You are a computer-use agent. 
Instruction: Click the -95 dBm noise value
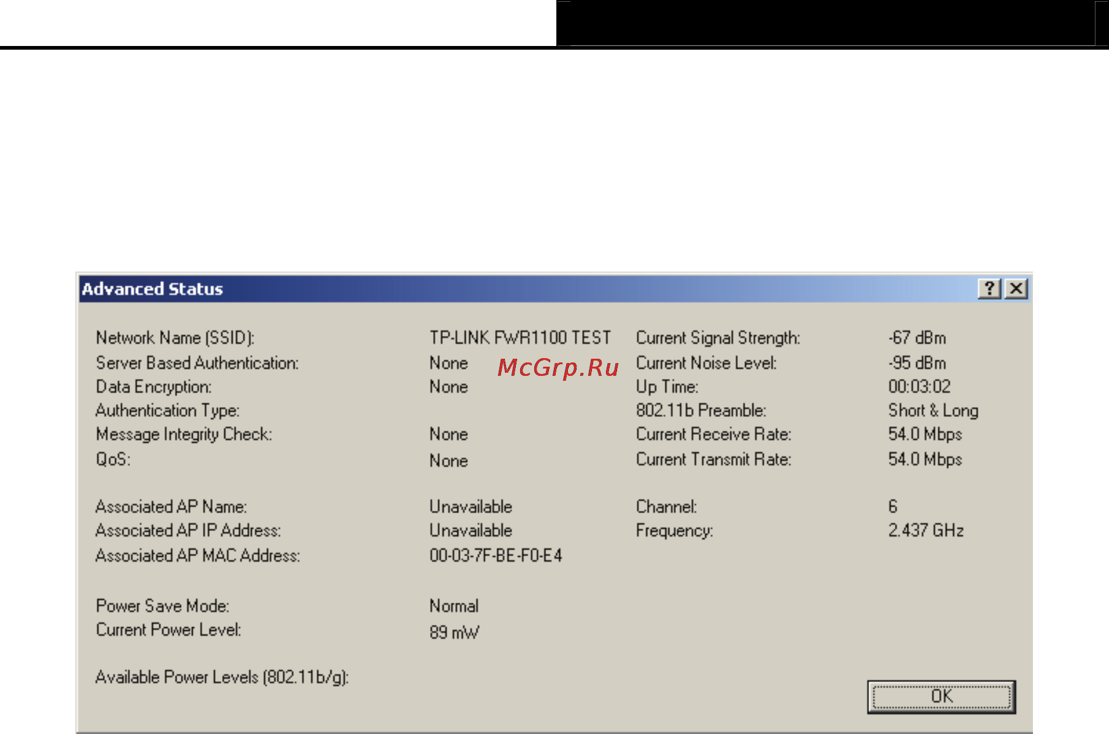(x=917, y=363)
